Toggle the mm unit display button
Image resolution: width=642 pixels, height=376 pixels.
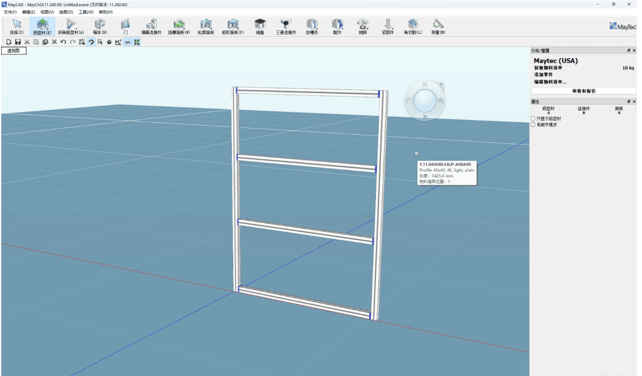tap(127, 41)
